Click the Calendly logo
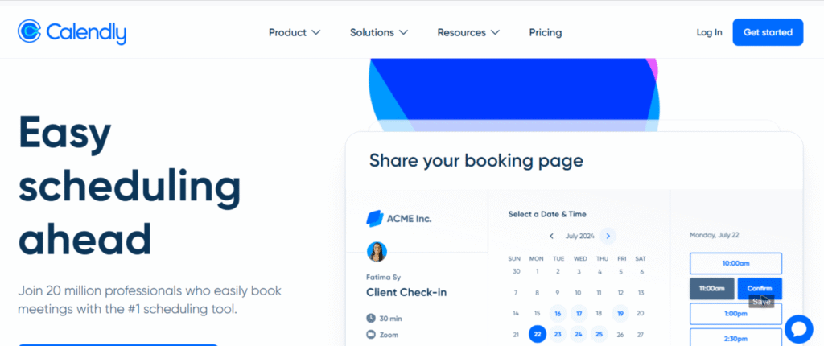 72,32
